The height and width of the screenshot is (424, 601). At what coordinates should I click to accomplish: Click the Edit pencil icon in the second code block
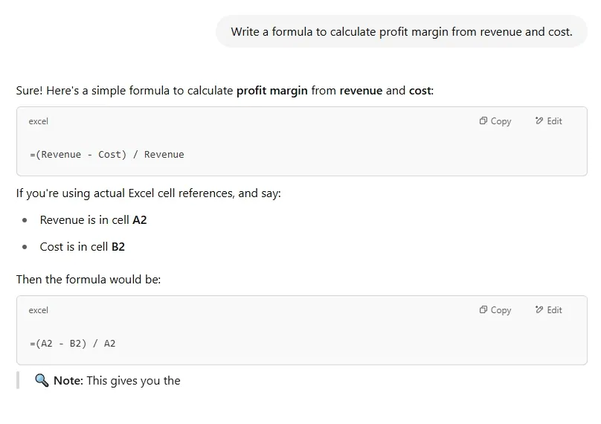539,310
